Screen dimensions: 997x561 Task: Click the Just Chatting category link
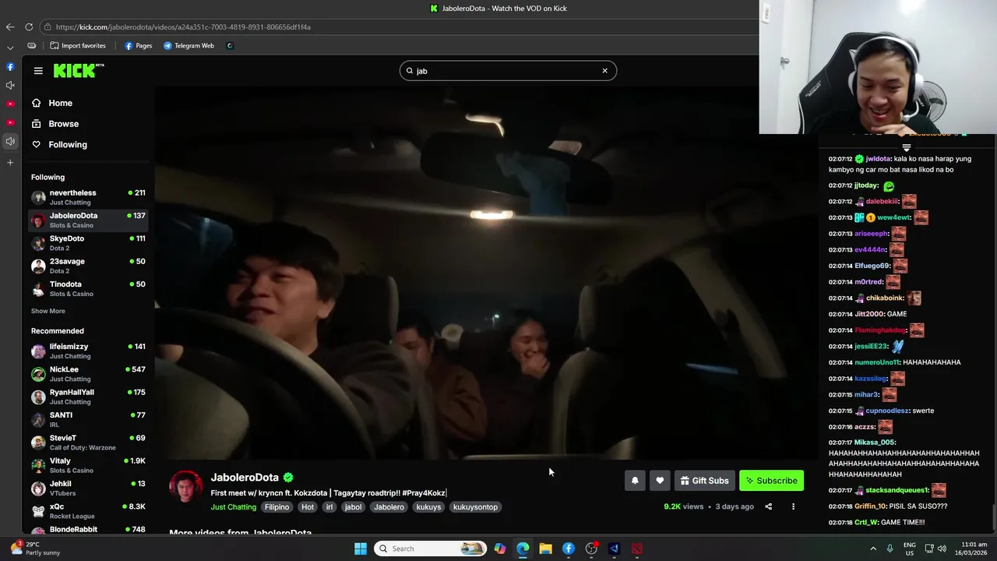click(x=233, y=507)
